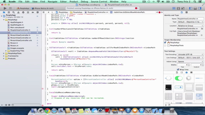Toggle the Wrap lines checkbox
This screenshot has height=115, width=205.
(178, 70)
